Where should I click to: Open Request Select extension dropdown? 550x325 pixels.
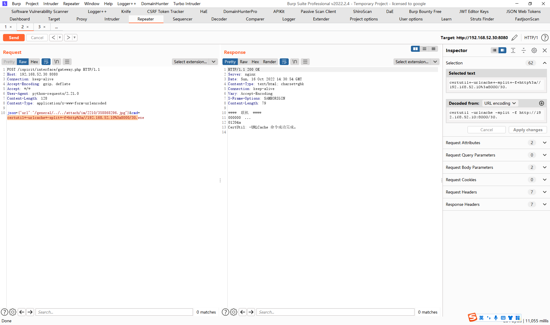pos(195,62)
